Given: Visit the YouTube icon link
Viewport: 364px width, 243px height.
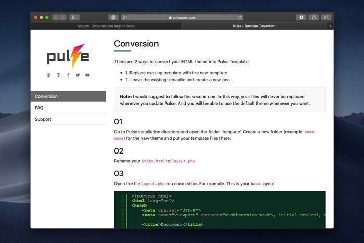Looking at the screenshot, I should [x=87, y=75].
